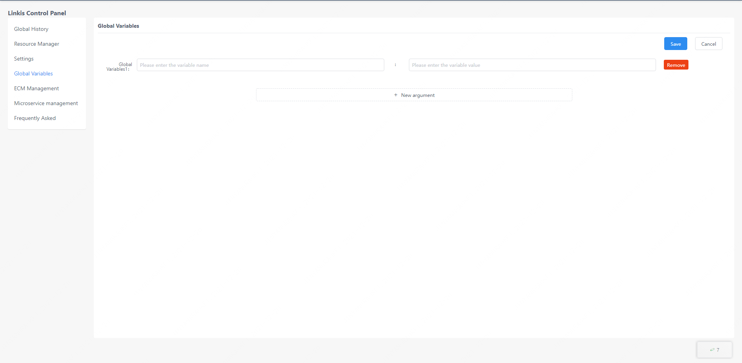Open the Frequently Asked page
This screenshot has height=363, width=742.
pyautogui.click(x=35, y=118)
